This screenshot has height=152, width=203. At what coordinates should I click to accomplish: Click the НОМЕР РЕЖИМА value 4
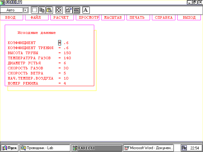(x=65, y=83)
